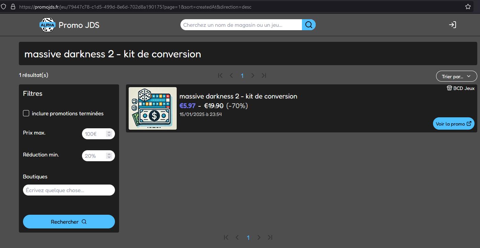Toggle the inclure promotions terminées checkbox
The height and width of the screenshot is (248, 480).
(26, 113)
